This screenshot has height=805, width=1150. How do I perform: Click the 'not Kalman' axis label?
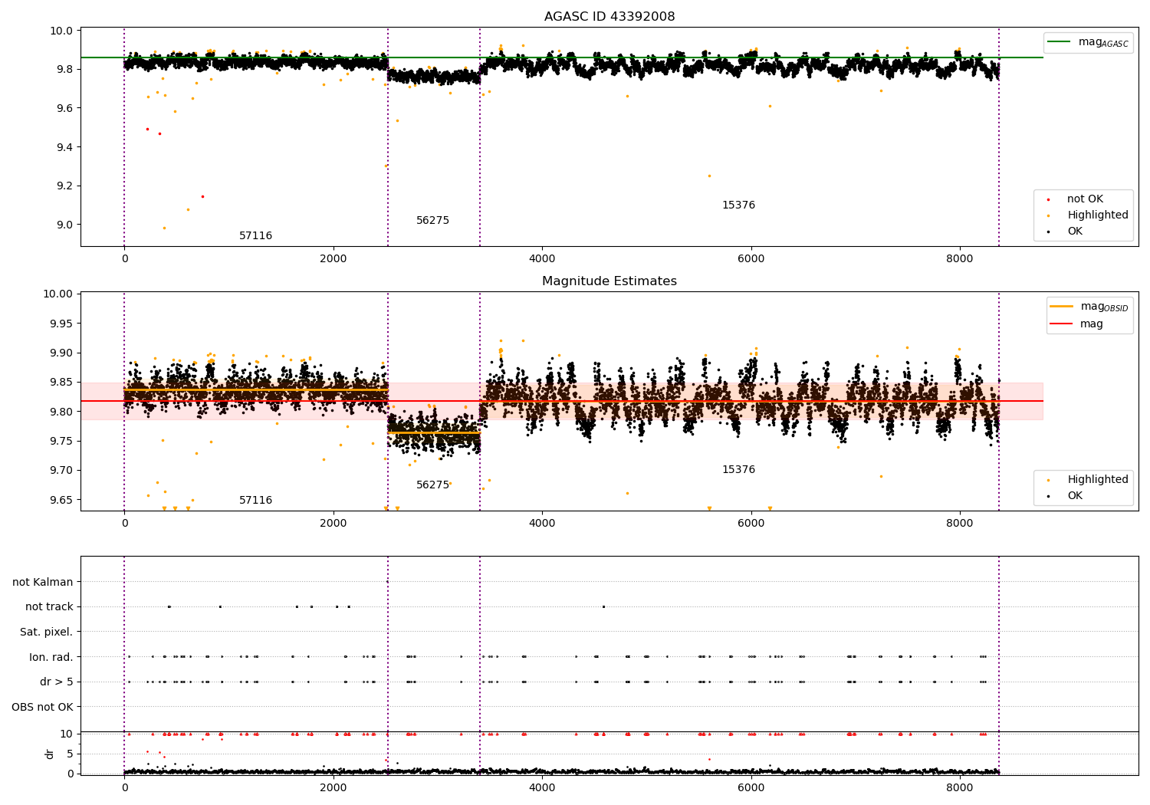pos(43,583)
